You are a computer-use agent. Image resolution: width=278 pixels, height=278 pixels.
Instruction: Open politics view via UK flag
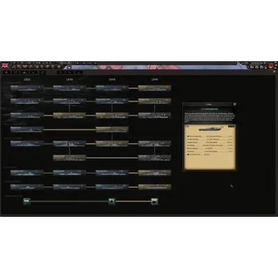(5, 65)
